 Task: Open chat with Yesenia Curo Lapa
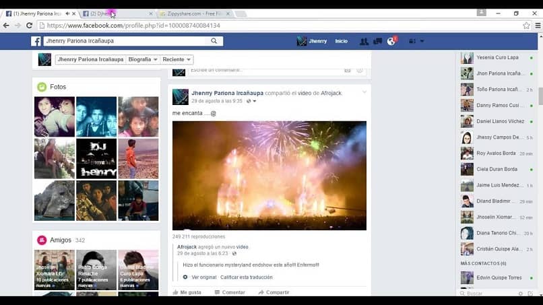click(x=497, y=58)
